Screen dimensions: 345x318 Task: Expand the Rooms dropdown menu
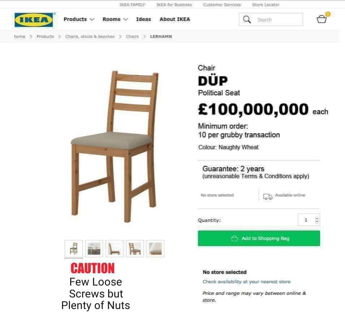115,20
